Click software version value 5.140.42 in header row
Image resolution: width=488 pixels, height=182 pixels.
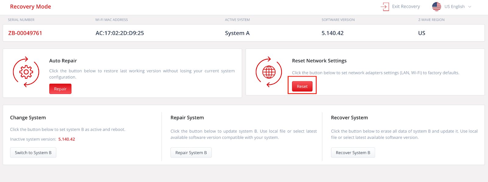[332, 33]
